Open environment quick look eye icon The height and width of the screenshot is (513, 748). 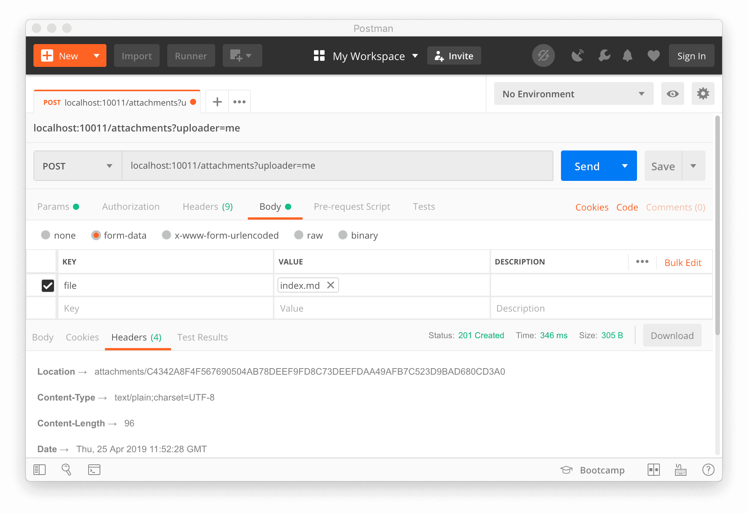pyautogui.click(x=672, y=94)
